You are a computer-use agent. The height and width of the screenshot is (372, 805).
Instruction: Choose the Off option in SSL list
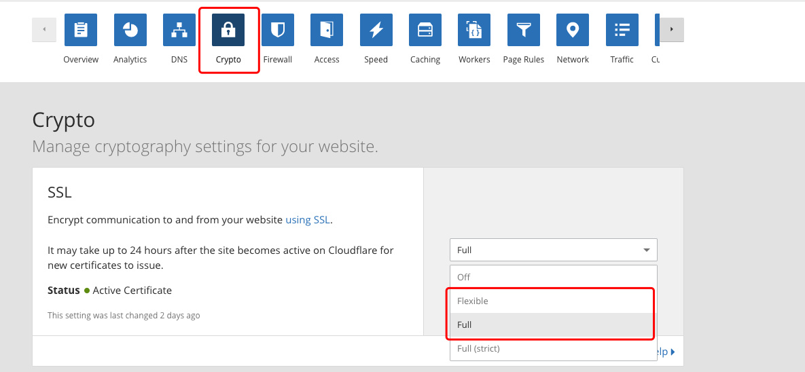554,277
